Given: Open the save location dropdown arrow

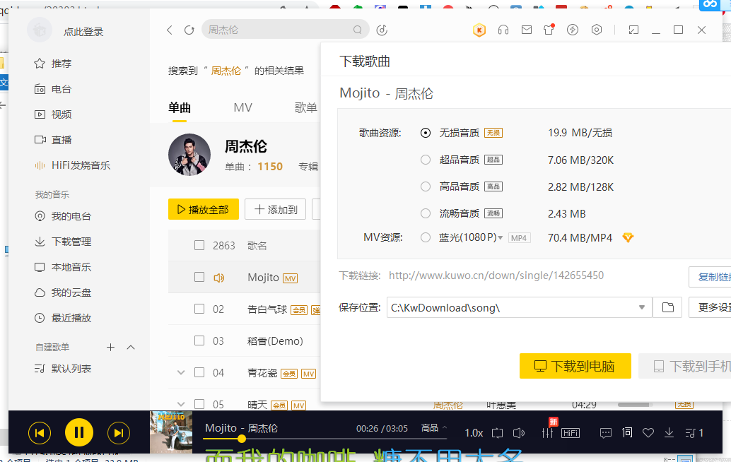Looking at the screenshot, I should tap(641, 307).
